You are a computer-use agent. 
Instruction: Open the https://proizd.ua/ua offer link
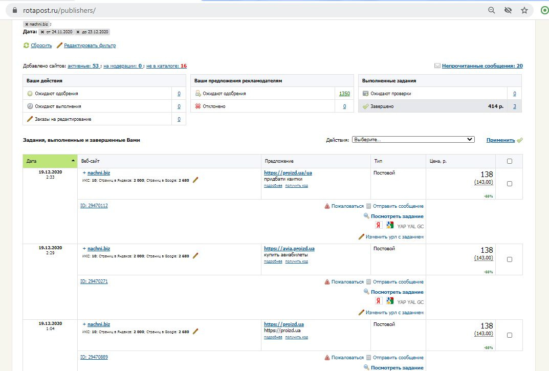288,173
